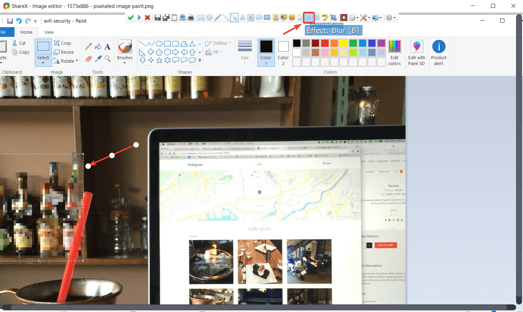Expand the Shapes gallery more arrow

coord(200,61)
